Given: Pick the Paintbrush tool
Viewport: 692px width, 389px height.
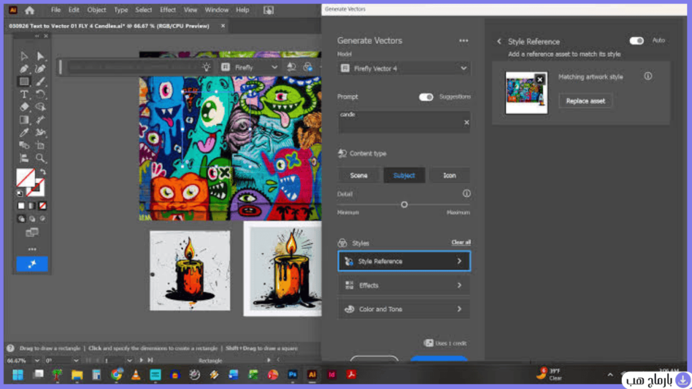Looking at the screenshot, I should (x=40, y=82).
